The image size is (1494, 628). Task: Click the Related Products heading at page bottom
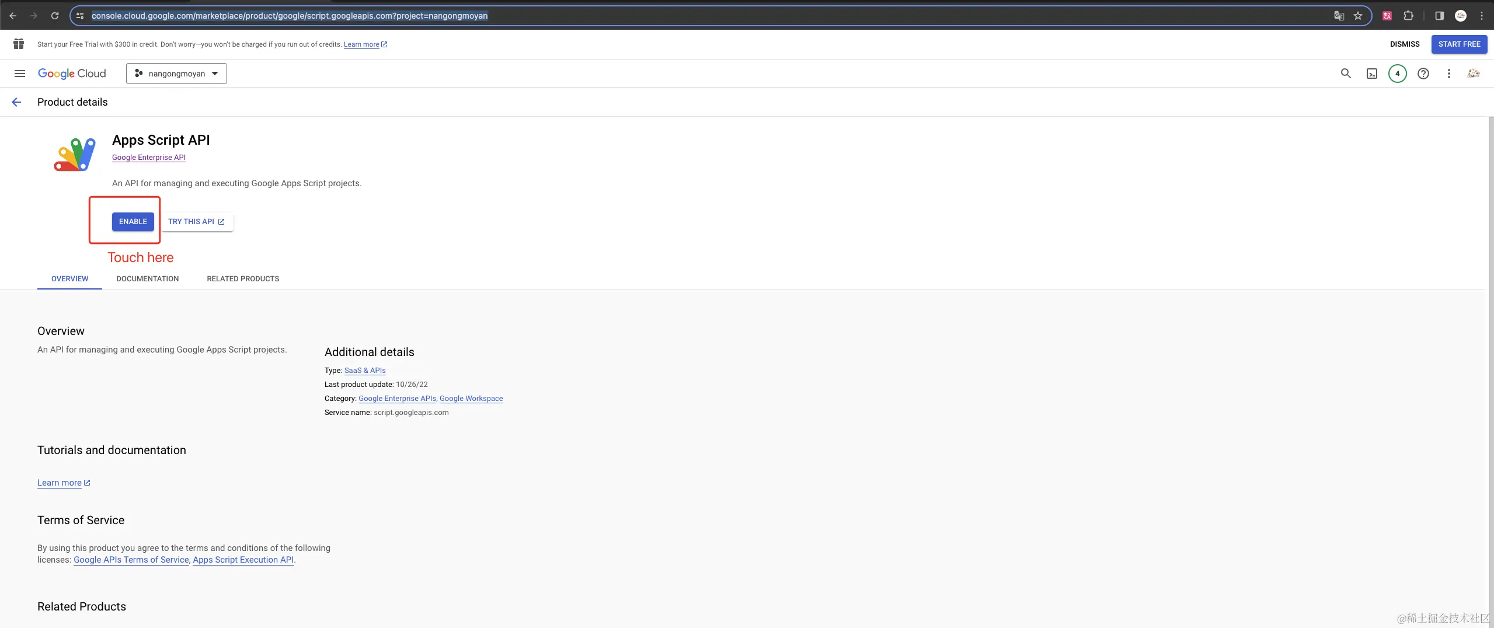click(82, 606)
